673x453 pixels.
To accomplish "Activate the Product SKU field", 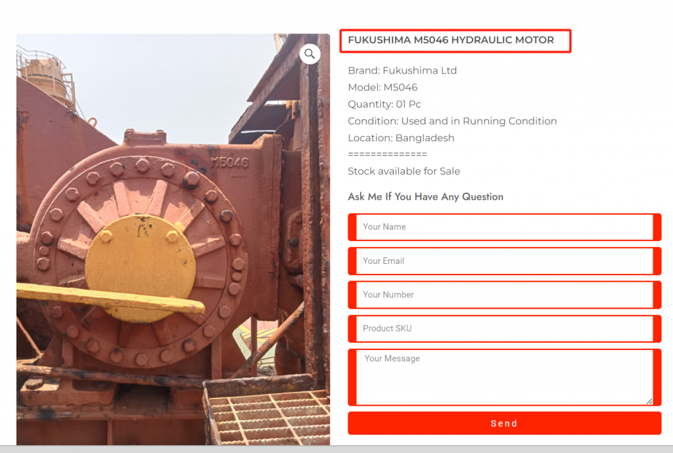I will coord(504,329).
